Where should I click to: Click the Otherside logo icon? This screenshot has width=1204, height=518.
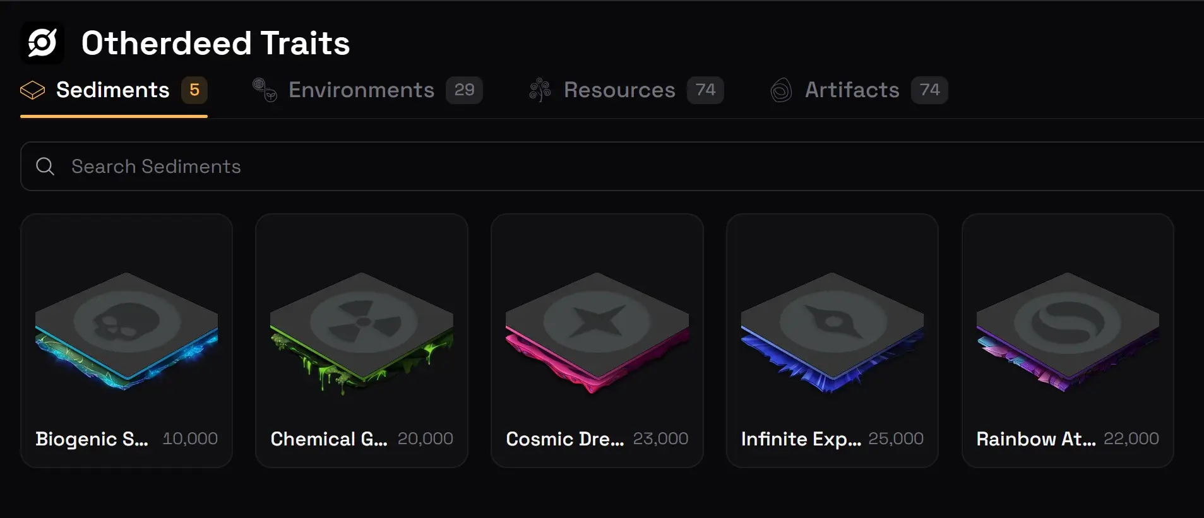coord(42,43)
